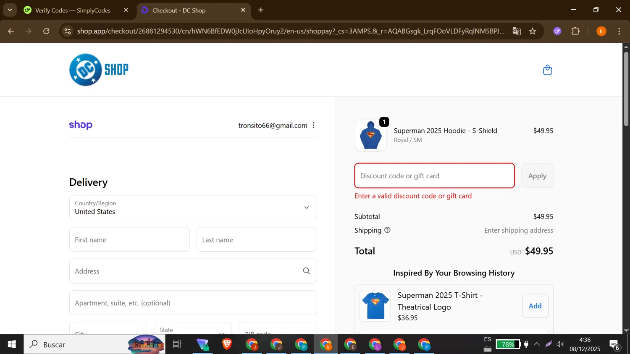Click the browser URL address bar

(291, 31)
